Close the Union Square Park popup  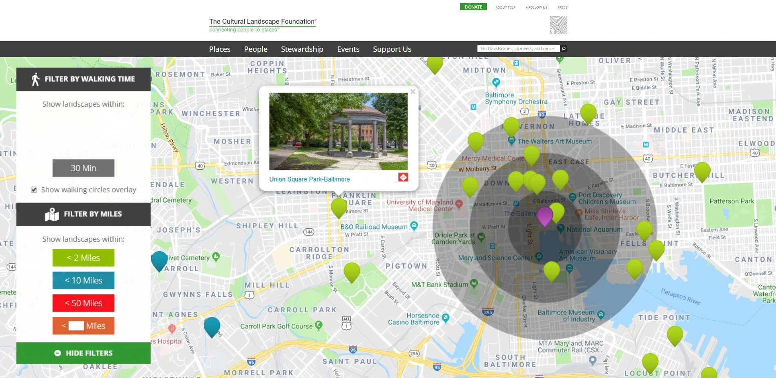[413, 92]
